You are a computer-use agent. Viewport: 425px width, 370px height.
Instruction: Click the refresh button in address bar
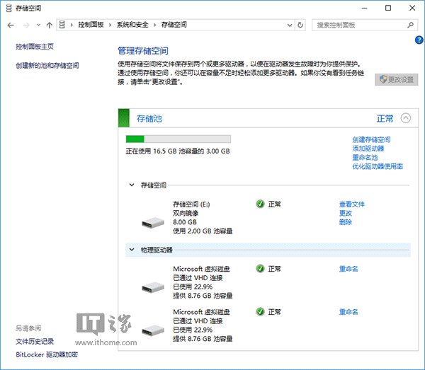click(x=301, y=25)
